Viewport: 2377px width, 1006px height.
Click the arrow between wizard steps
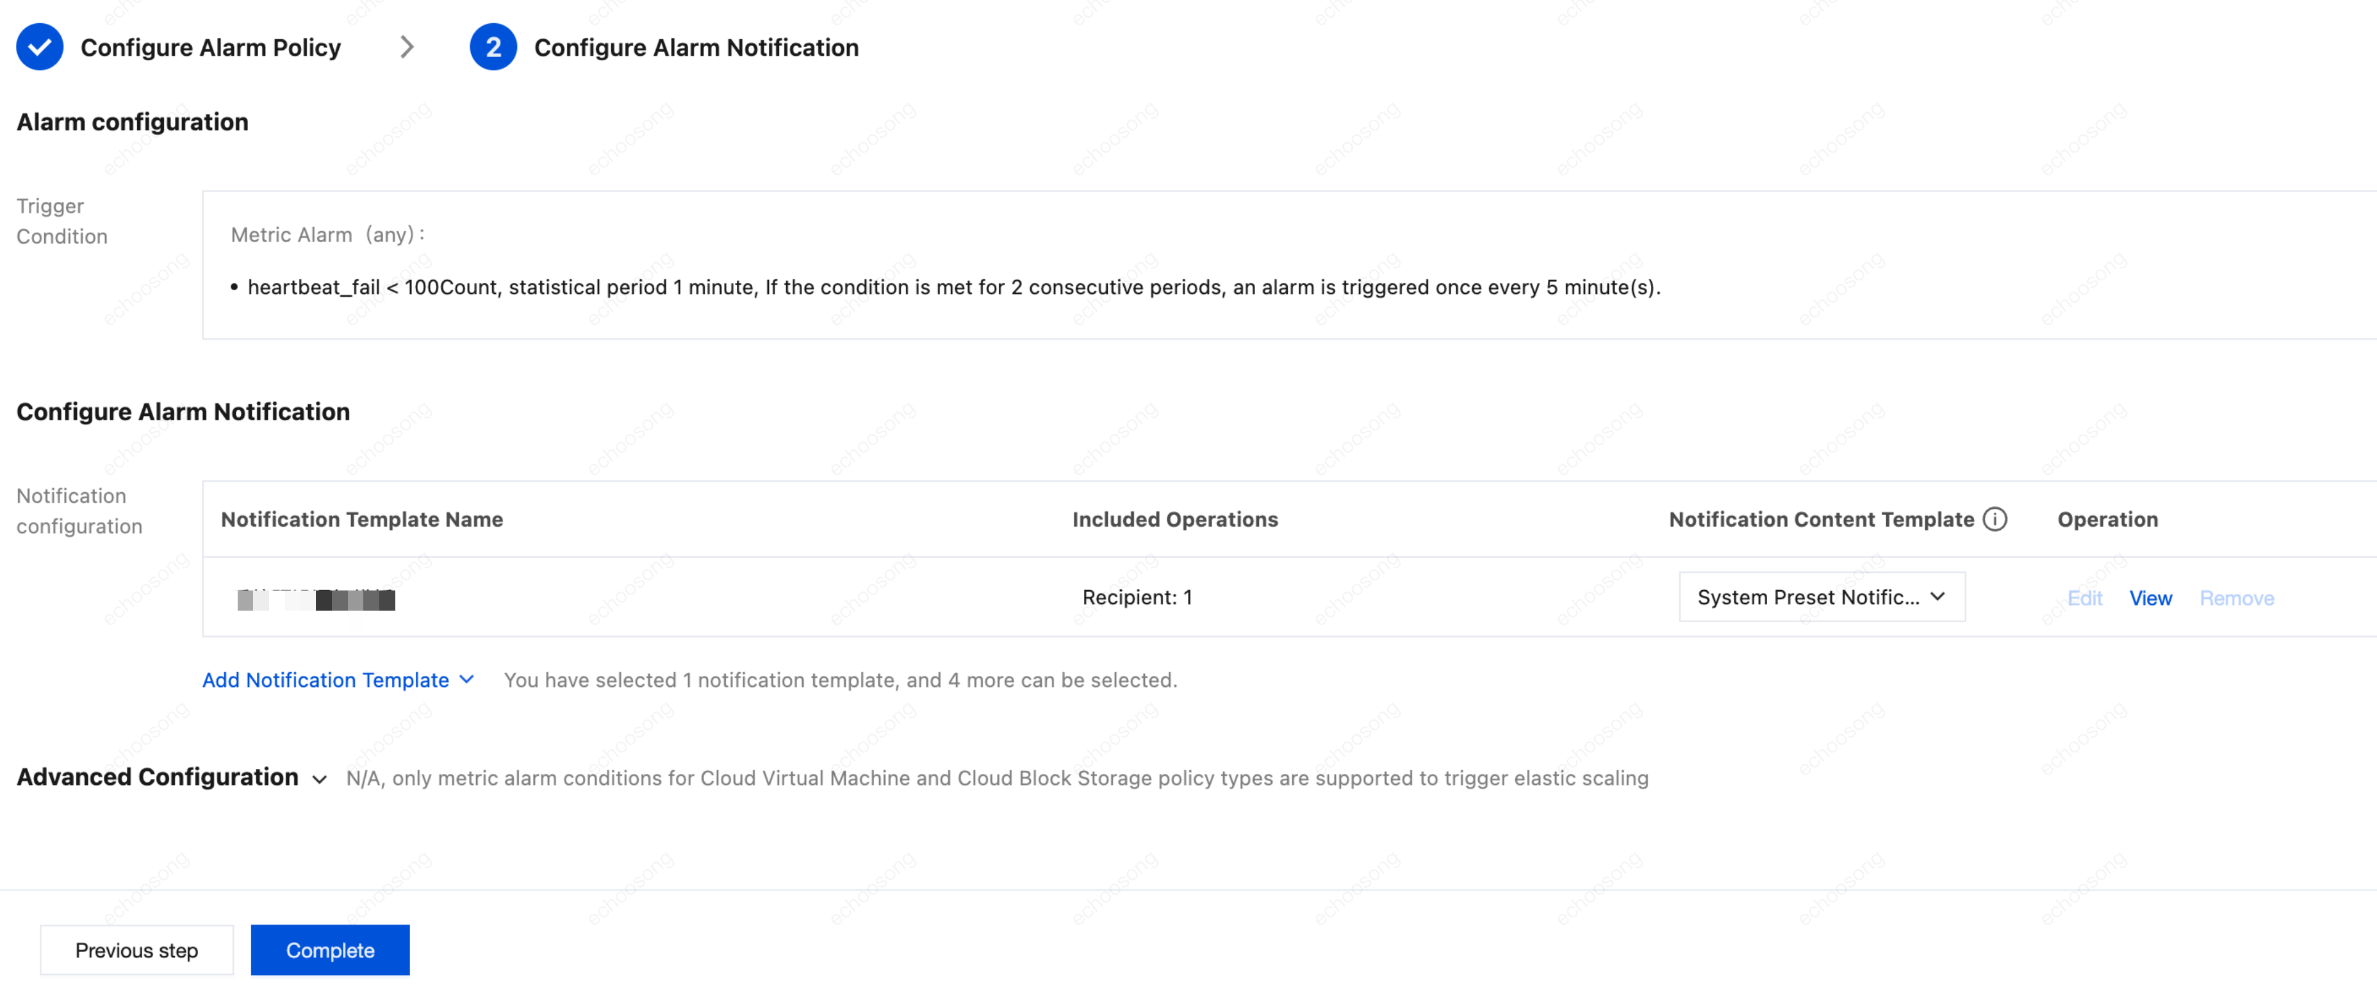click(407, 47)
